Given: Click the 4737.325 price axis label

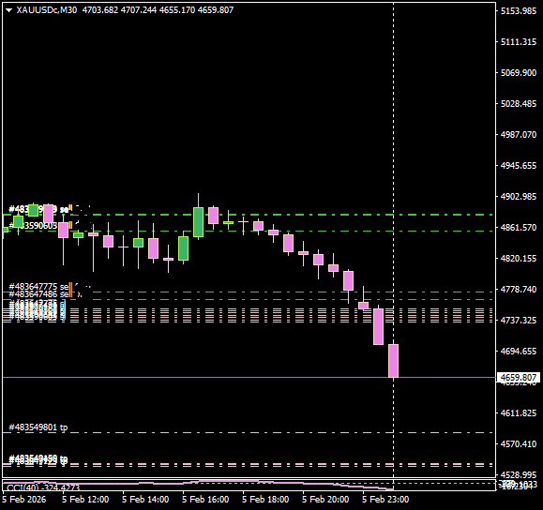Looking at the screenshot, I should point(519,321).
